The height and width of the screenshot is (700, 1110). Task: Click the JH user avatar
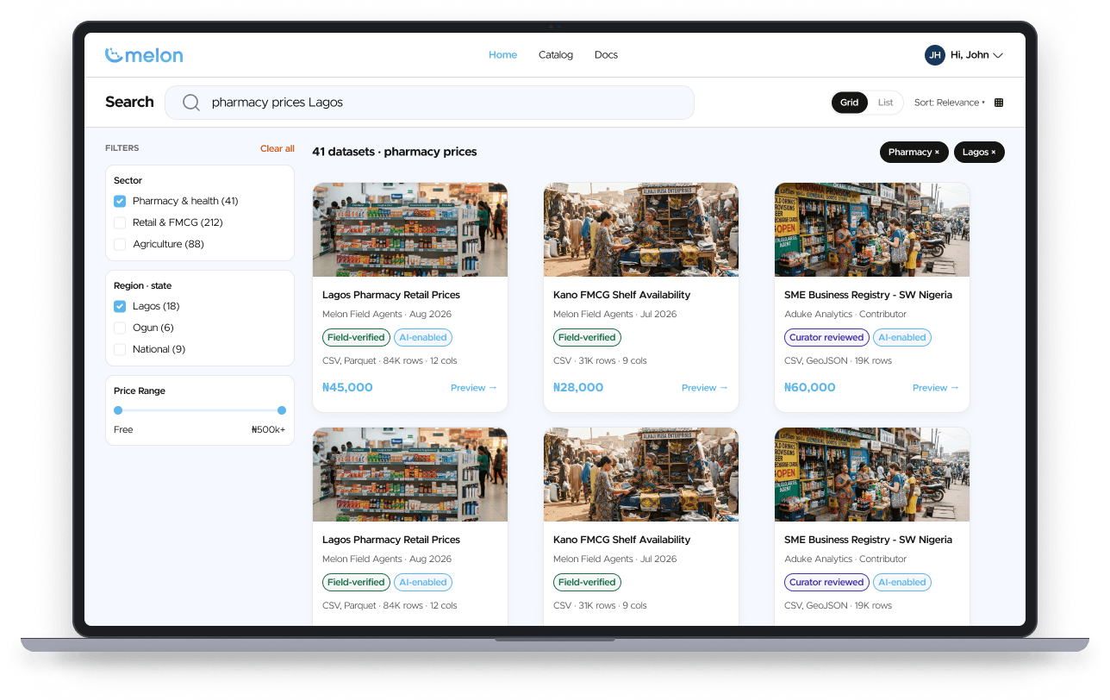click(x=935, y=55)
